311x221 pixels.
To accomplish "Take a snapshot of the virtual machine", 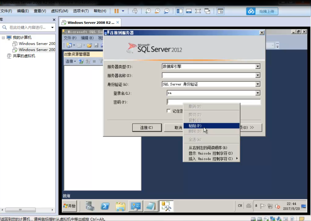I will click(148, 11).
